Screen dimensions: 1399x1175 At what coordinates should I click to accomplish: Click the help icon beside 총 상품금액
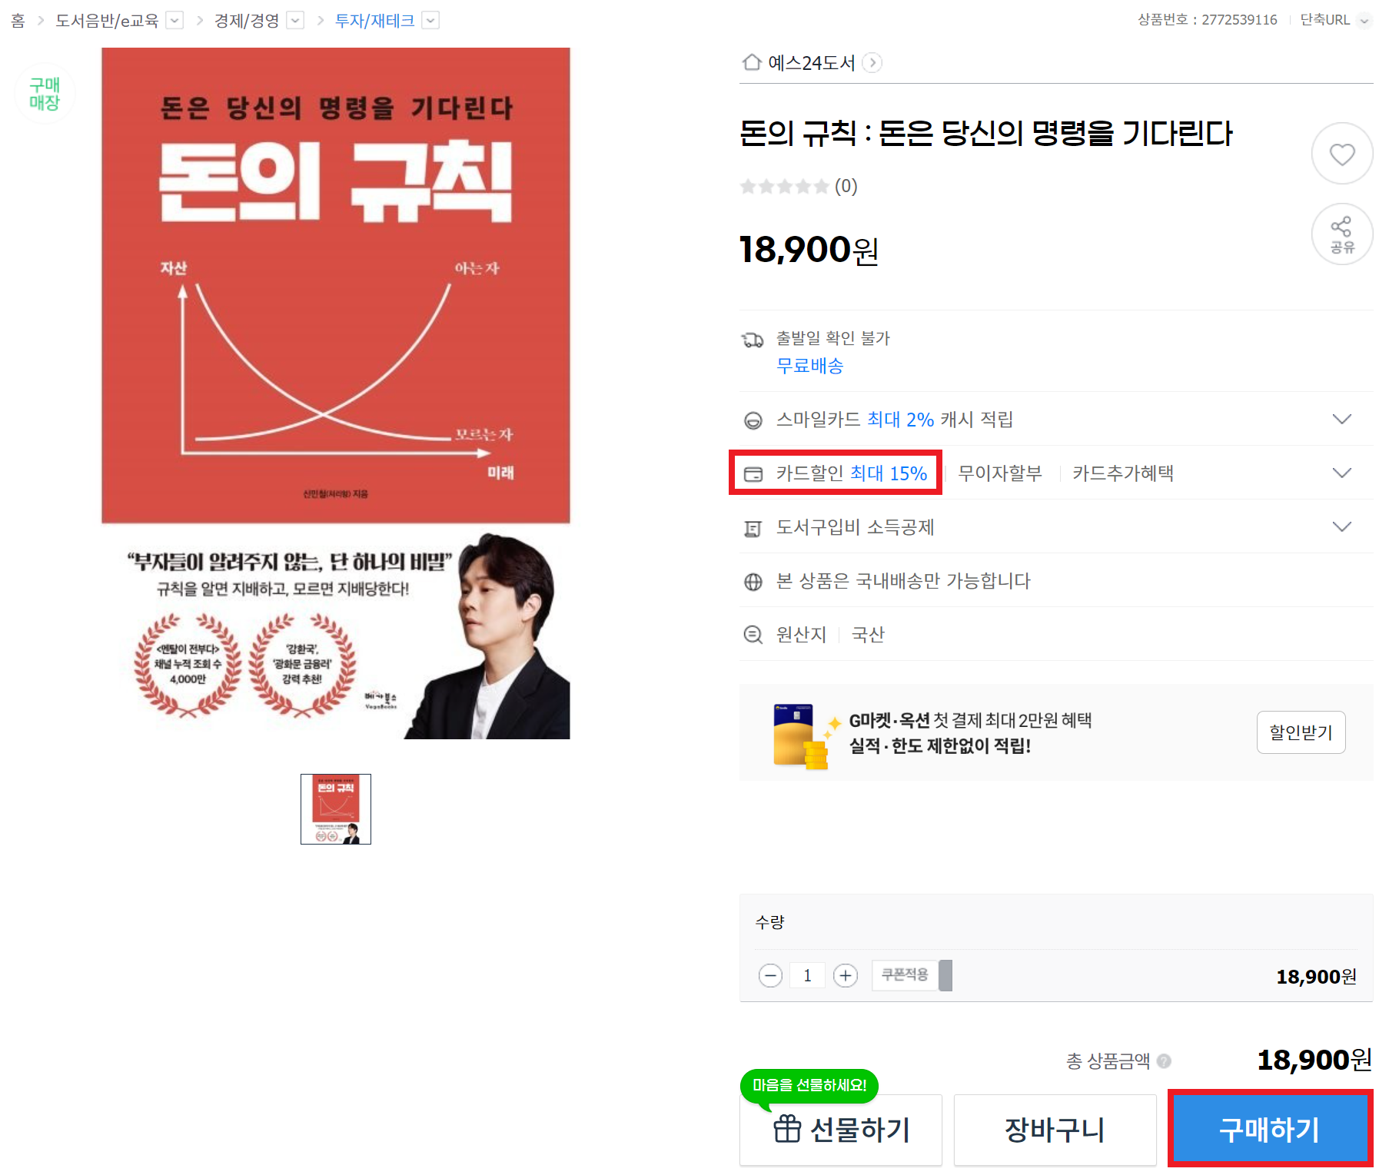(x=1164, y=1061)
